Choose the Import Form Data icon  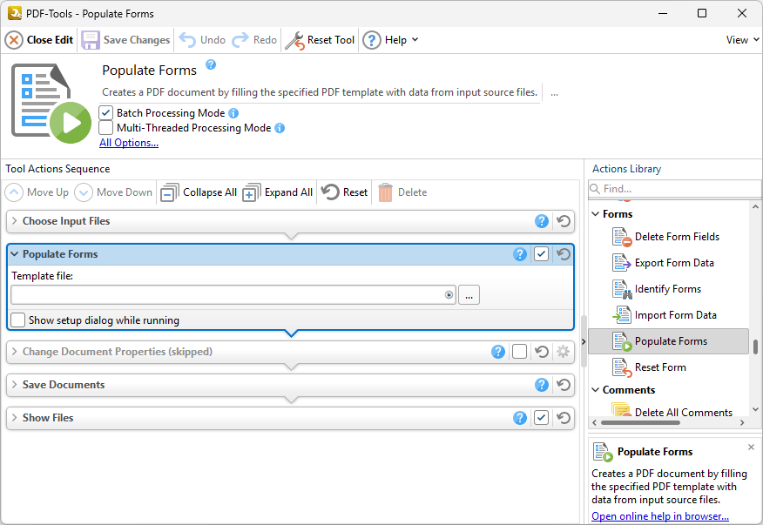621,314
